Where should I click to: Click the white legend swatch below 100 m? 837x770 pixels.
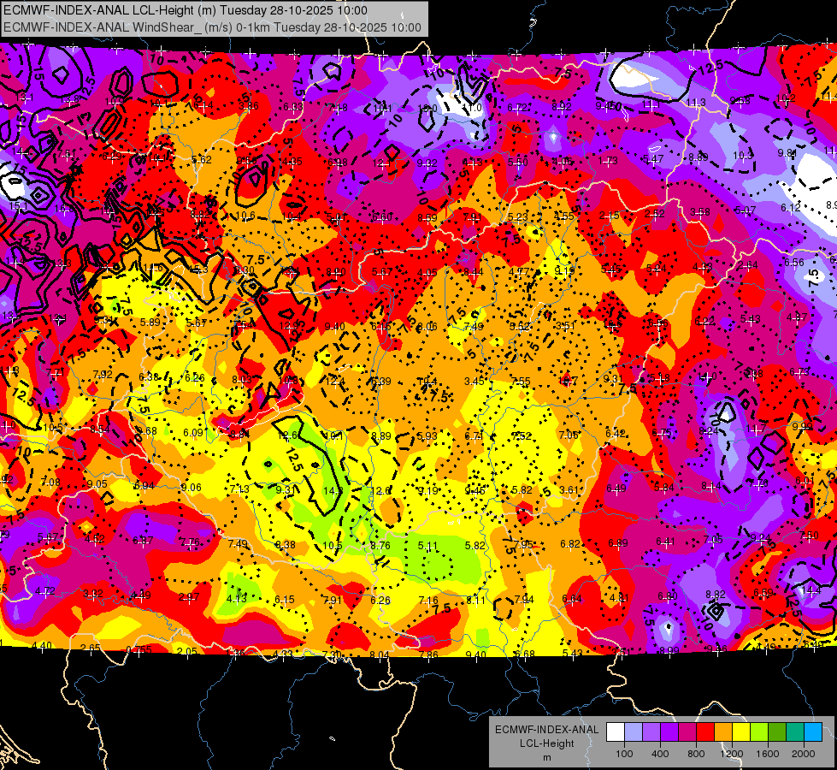pyautogui.click(x=616, y=732)
